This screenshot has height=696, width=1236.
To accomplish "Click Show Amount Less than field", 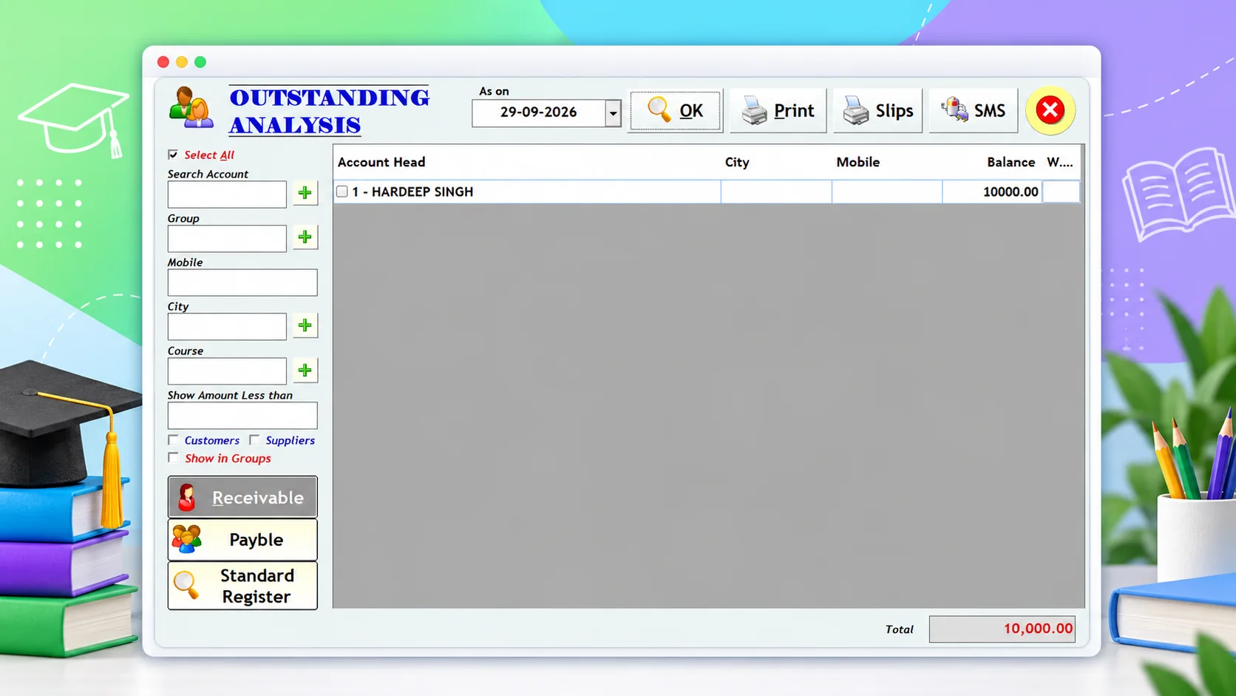I will pos(242,416).
